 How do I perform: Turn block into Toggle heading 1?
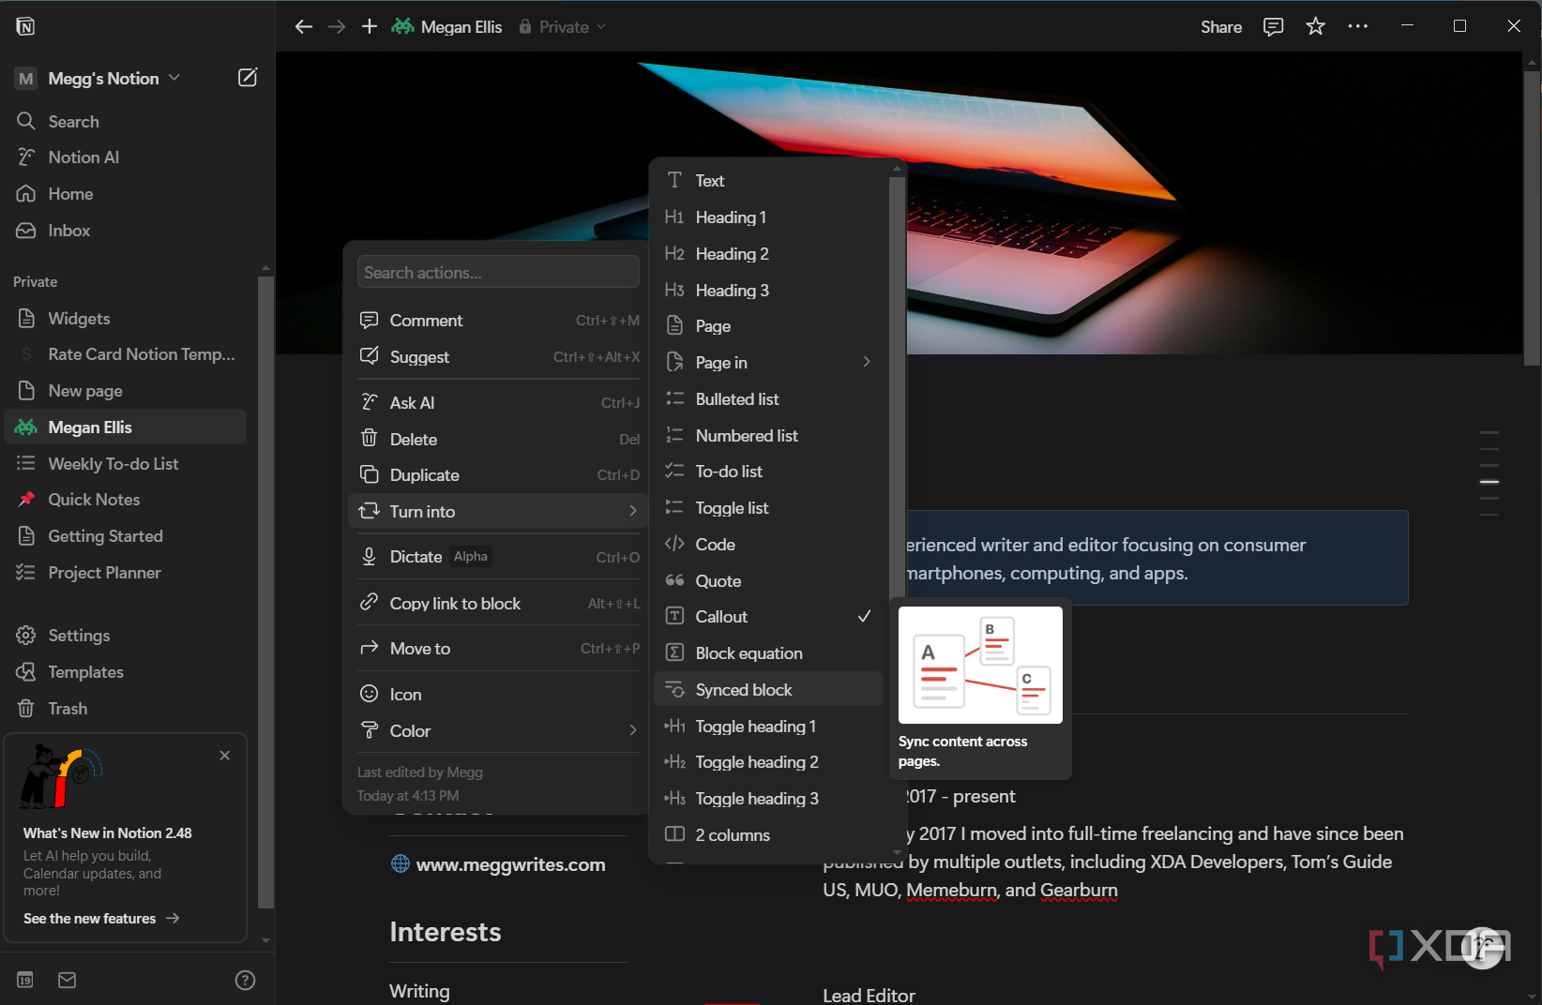[767, 727]
